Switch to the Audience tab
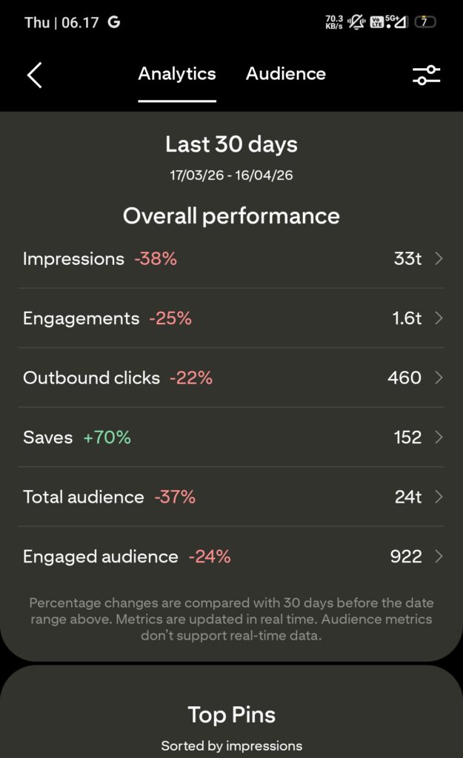Screen dimensions: 463x758 pyautogui.click(x=285, y=73)
